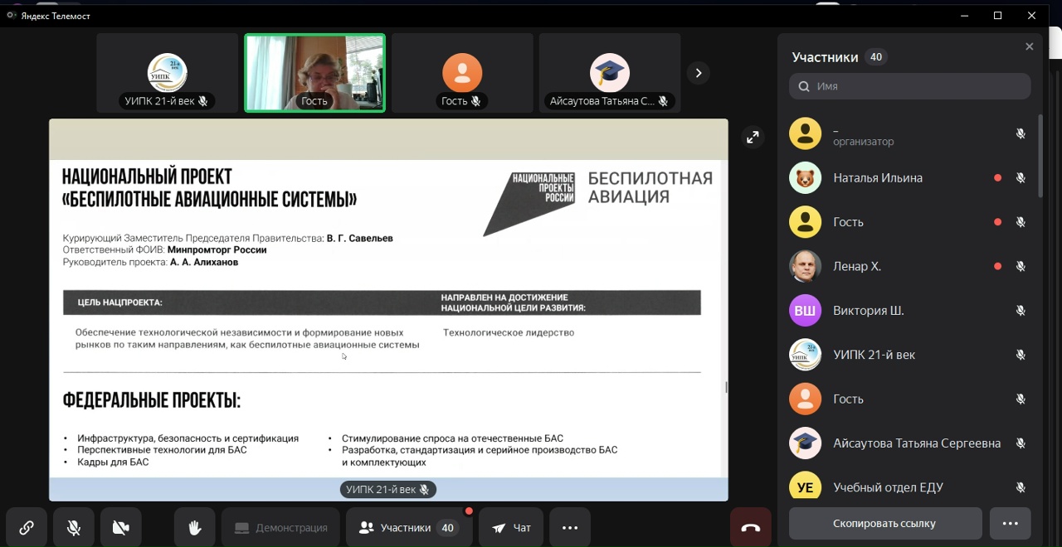Expand presentation to fullscreen
Viewport: 1062px width, 547px height.
point(753,138)
